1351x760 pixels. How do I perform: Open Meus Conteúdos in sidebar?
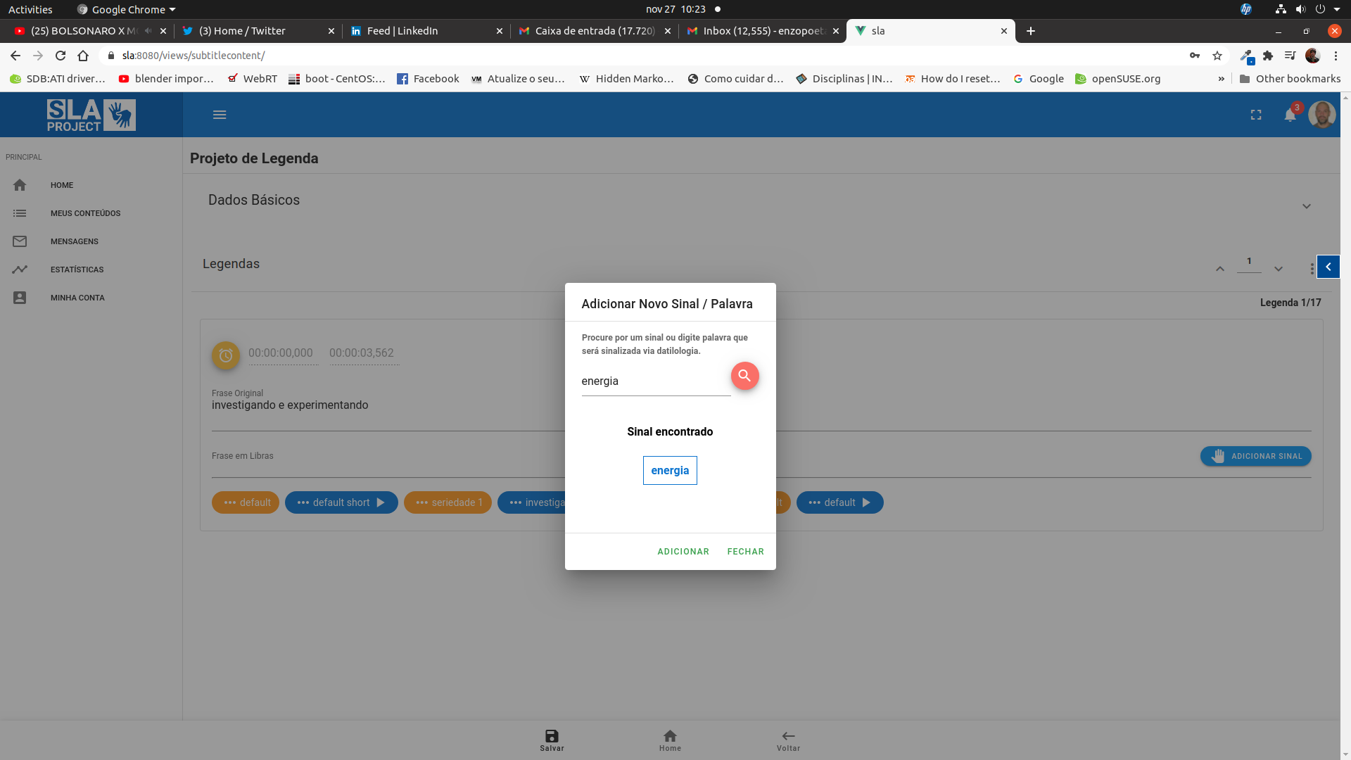(85, 213)
